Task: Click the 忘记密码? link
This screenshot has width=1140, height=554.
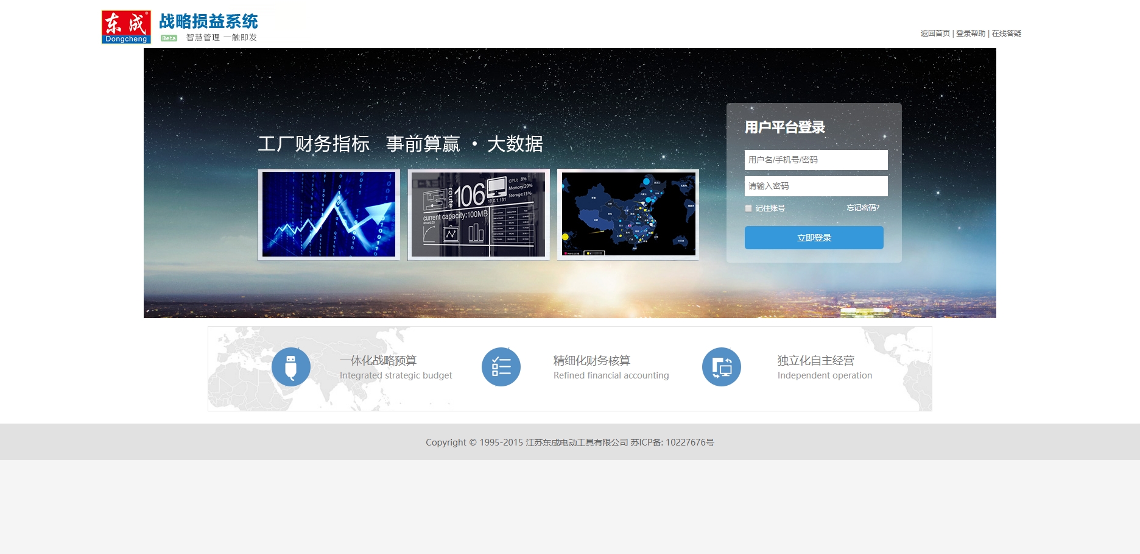Action: tap(863, 208)
